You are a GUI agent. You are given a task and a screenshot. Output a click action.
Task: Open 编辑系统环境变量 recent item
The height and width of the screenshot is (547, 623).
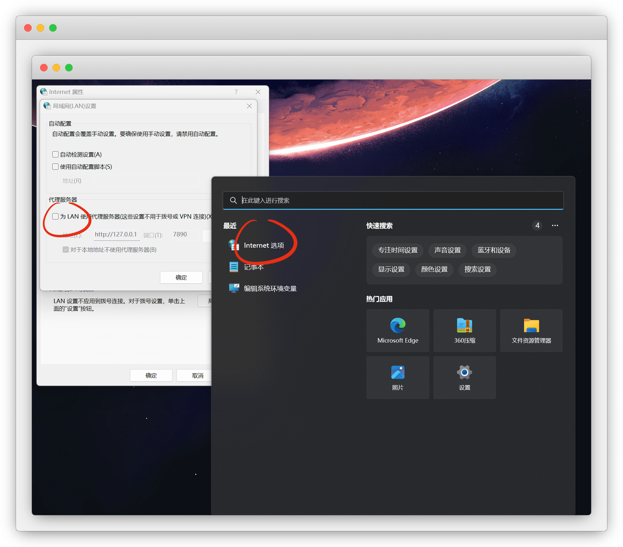(270, 288)
